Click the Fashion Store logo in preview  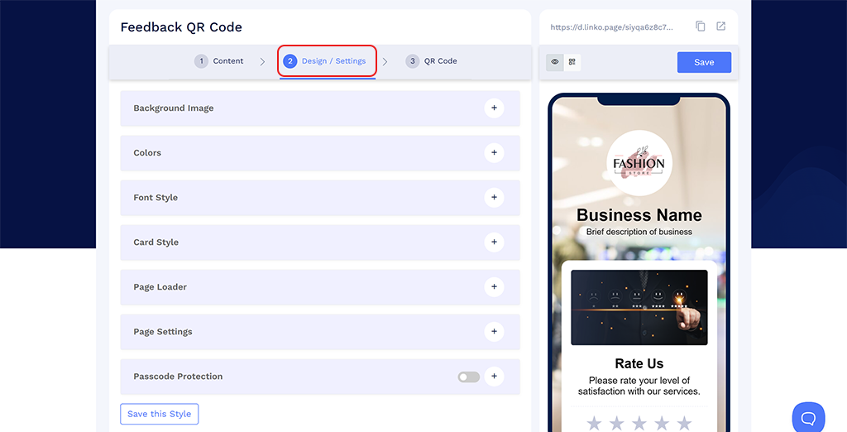tap(639, 163)
